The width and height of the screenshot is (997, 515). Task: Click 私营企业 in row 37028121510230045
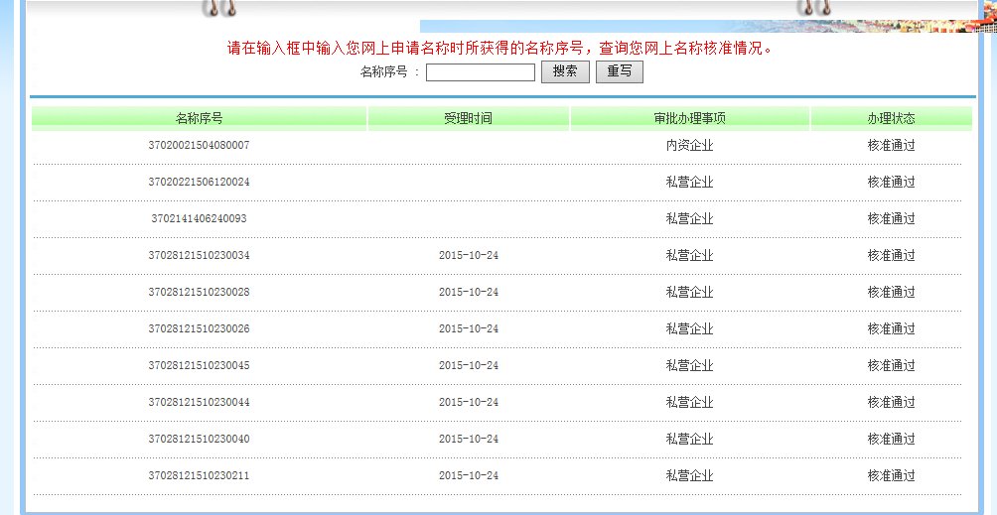pyautogui.click(x=690, y=366)
